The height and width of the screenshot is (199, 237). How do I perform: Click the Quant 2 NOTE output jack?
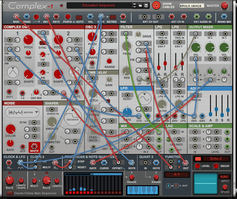pos(156,163)
